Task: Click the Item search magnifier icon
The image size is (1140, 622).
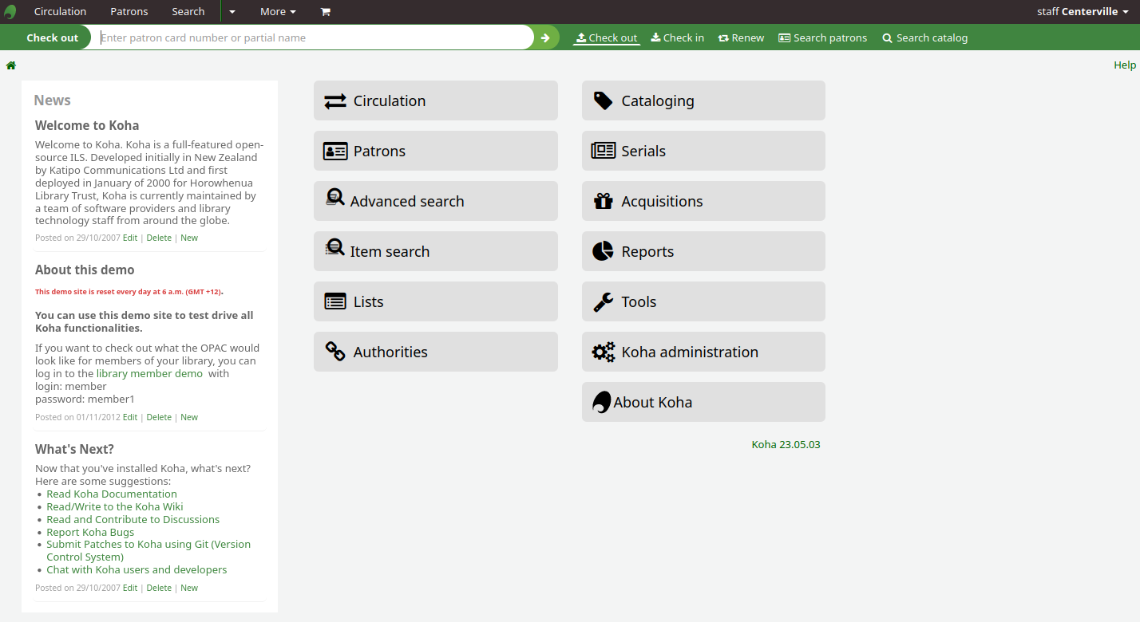Action: [x=335, y=248]
